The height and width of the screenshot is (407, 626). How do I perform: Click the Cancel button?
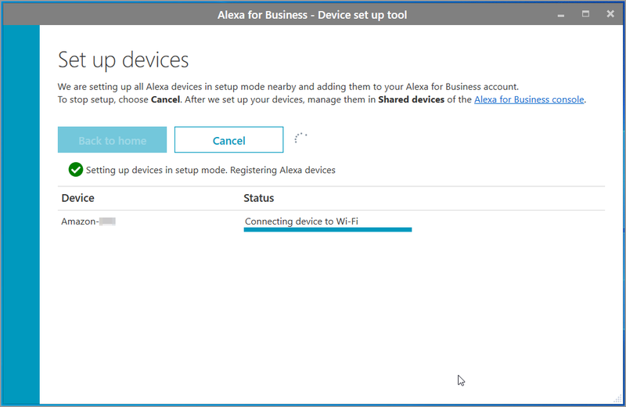(x=228, y=140)
